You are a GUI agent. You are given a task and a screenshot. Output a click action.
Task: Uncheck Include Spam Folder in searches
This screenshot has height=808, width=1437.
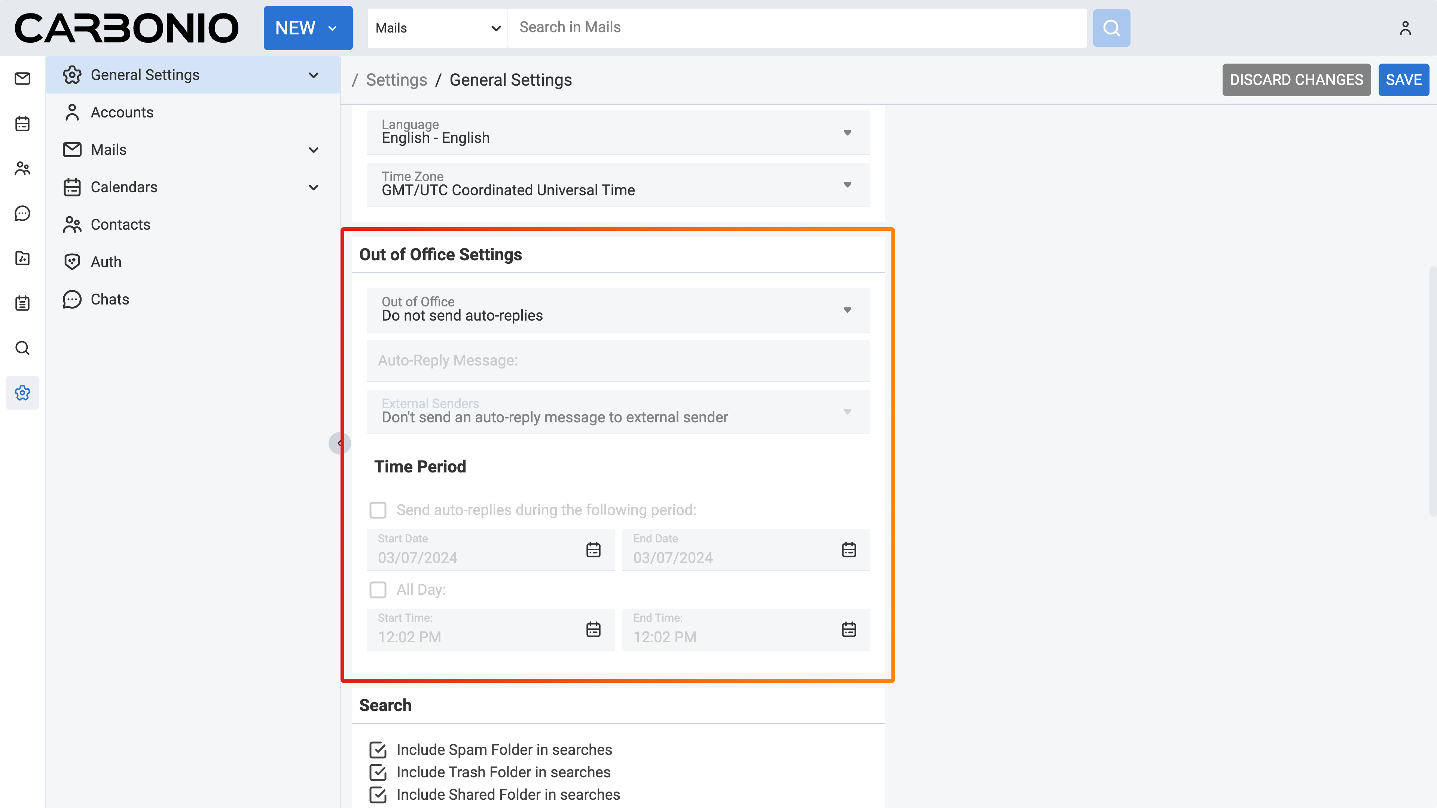(x=378, y=750)
